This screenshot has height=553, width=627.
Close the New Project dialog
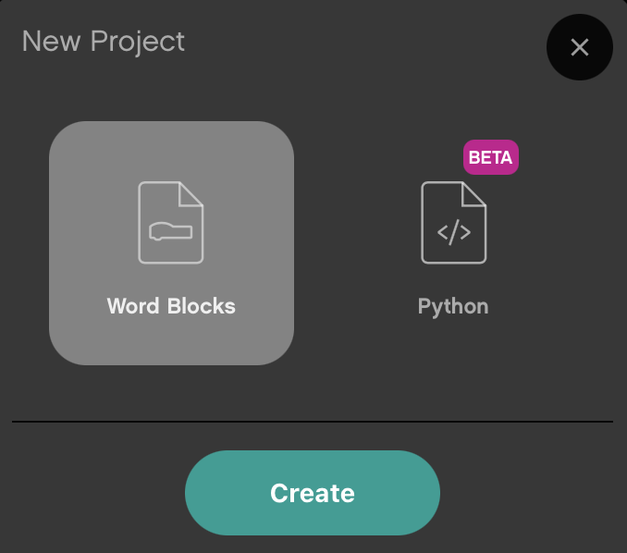point(580,47)
